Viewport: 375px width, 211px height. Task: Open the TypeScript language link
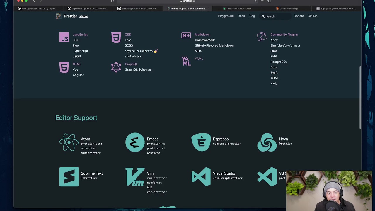[x=80, y=51]
